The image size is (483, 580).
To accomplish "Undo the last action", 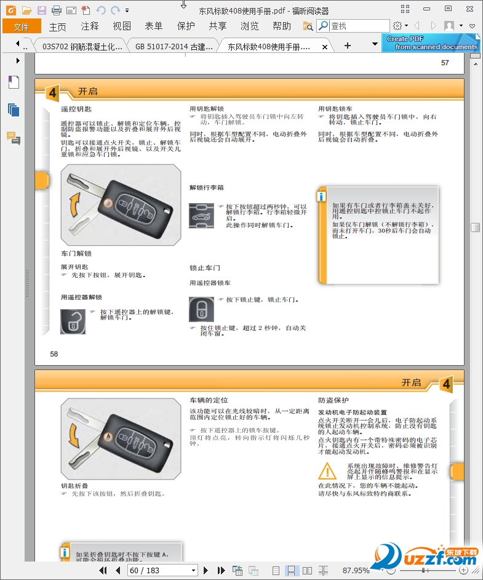I will [100, 10].
